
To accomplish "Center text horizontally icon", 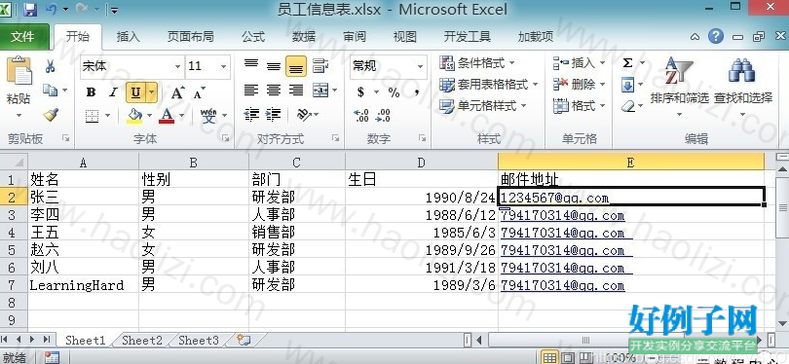I will [274, 91].
